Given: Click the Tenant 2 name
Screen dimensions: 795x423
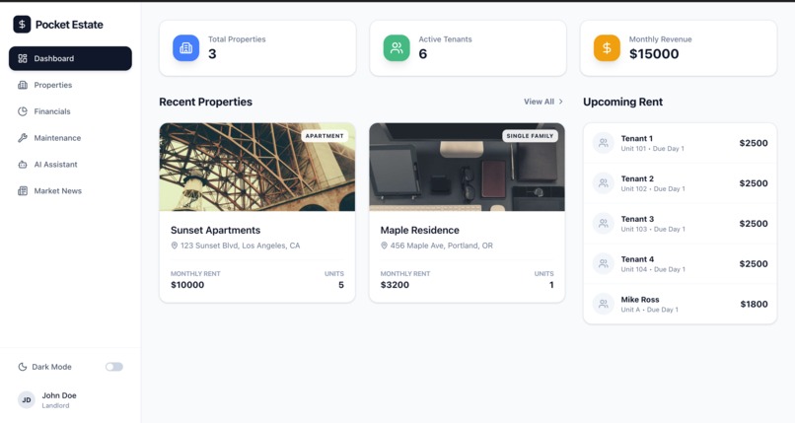Looking at the screenshot, I should click(637, 178).
